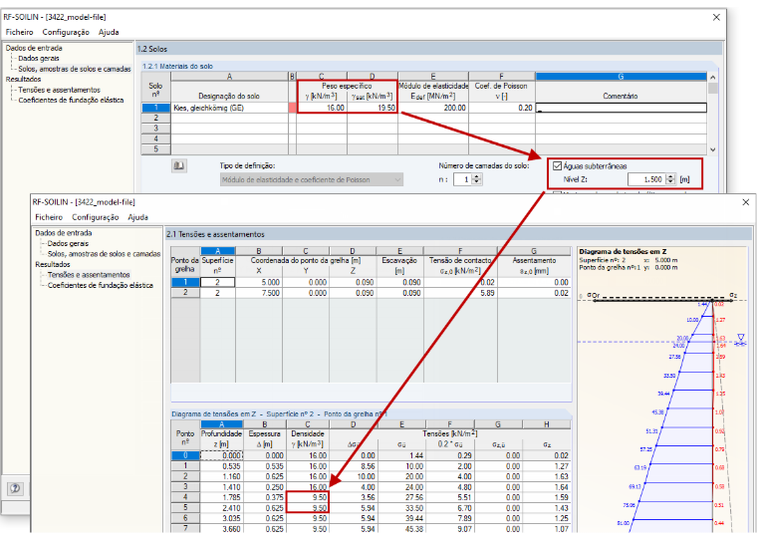Select soil row header 2

tap(156, 118)
